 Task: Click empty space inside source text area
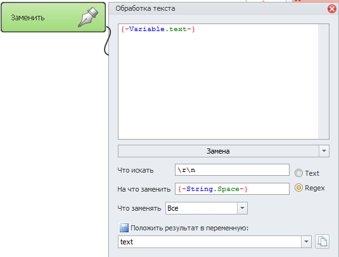(218, 86)
